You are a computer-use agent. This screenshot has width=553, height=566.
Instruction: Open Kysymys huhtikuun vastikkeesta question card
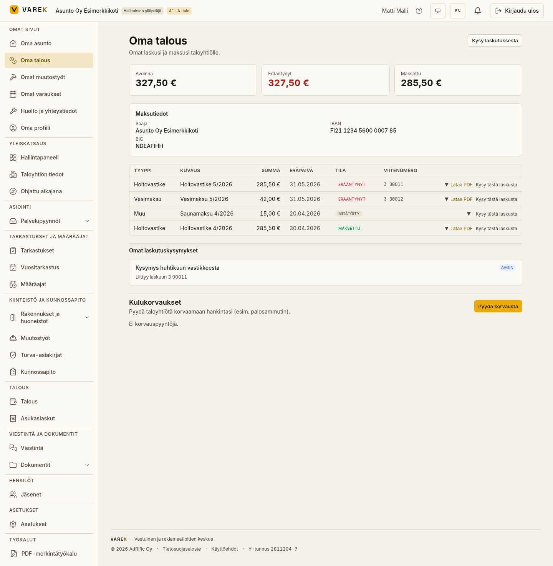[x=326, y=272]
